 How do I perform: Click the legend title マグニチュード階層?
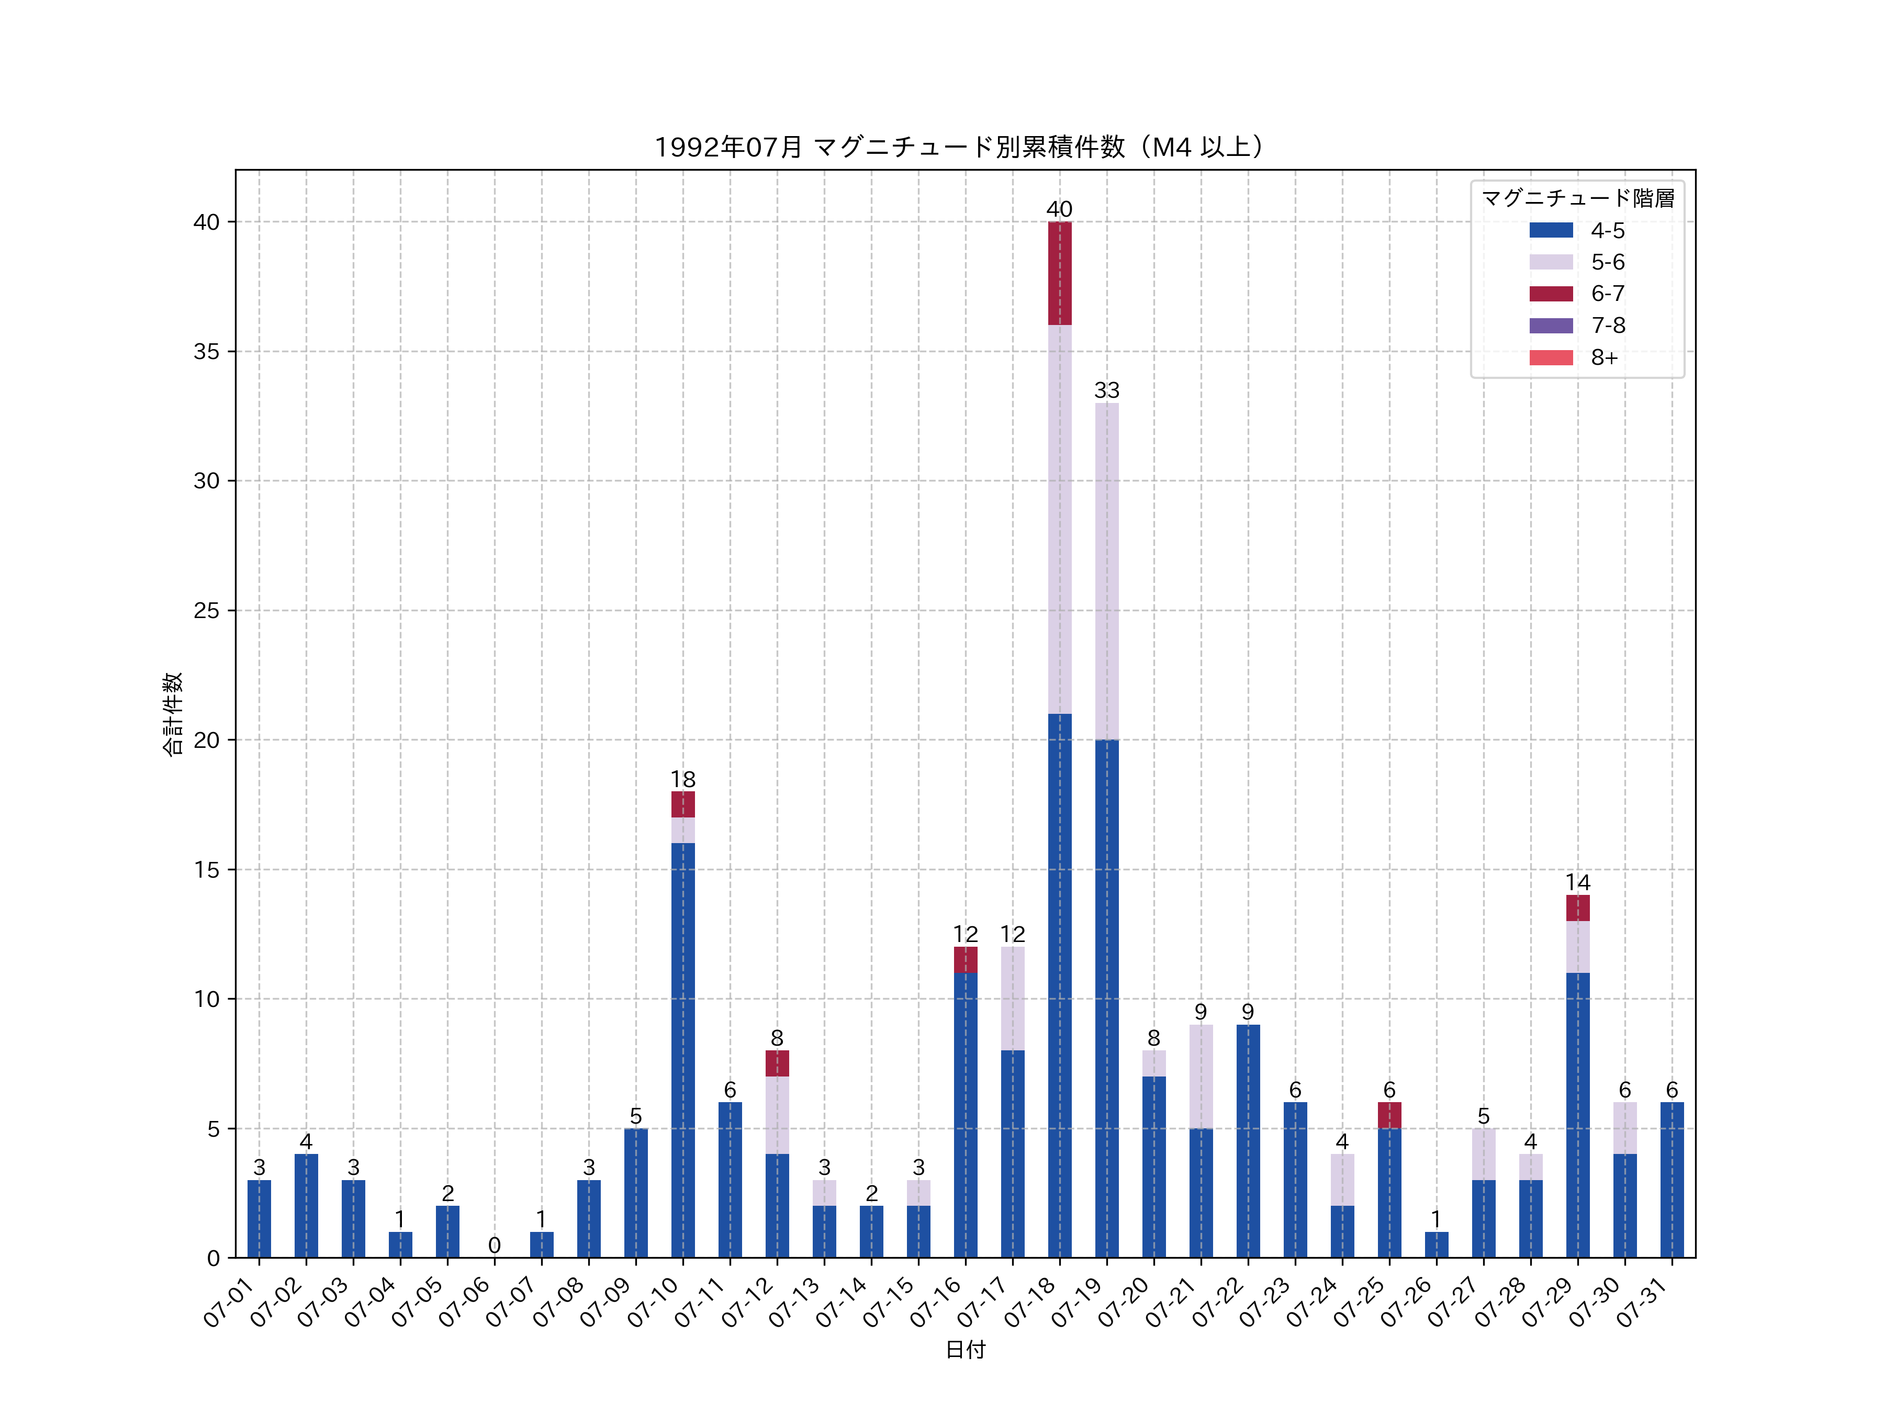pyautogui.click(x=1577, y=198)
